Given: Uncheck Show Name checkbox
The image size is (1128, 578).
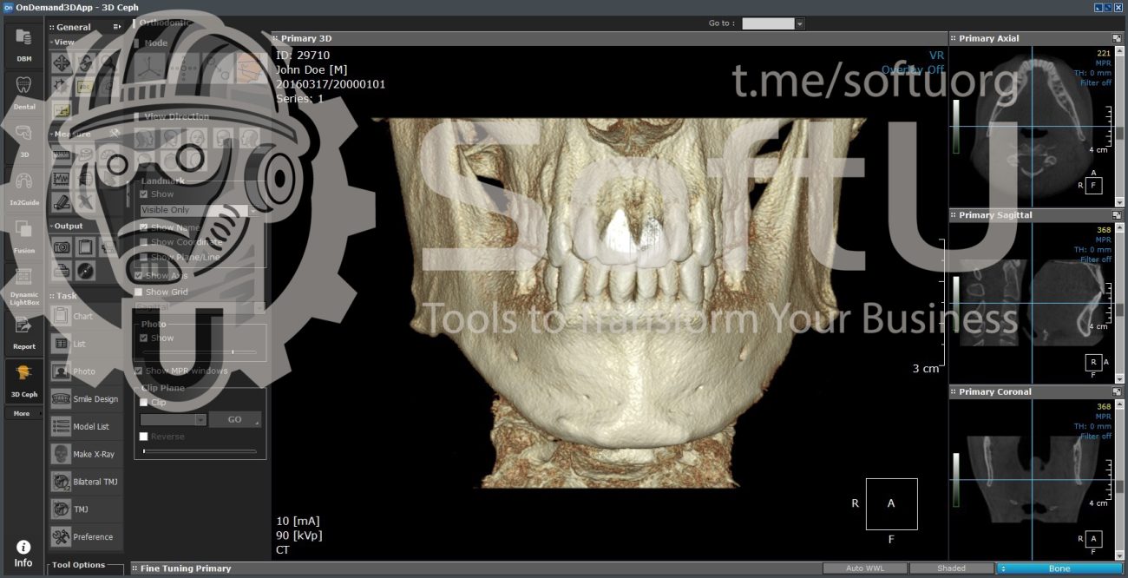Looking at the screenshot, I should coord(144,227).
